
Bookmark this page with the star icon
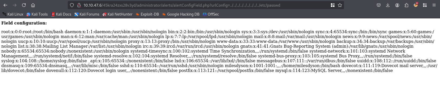tap(340, 5)
